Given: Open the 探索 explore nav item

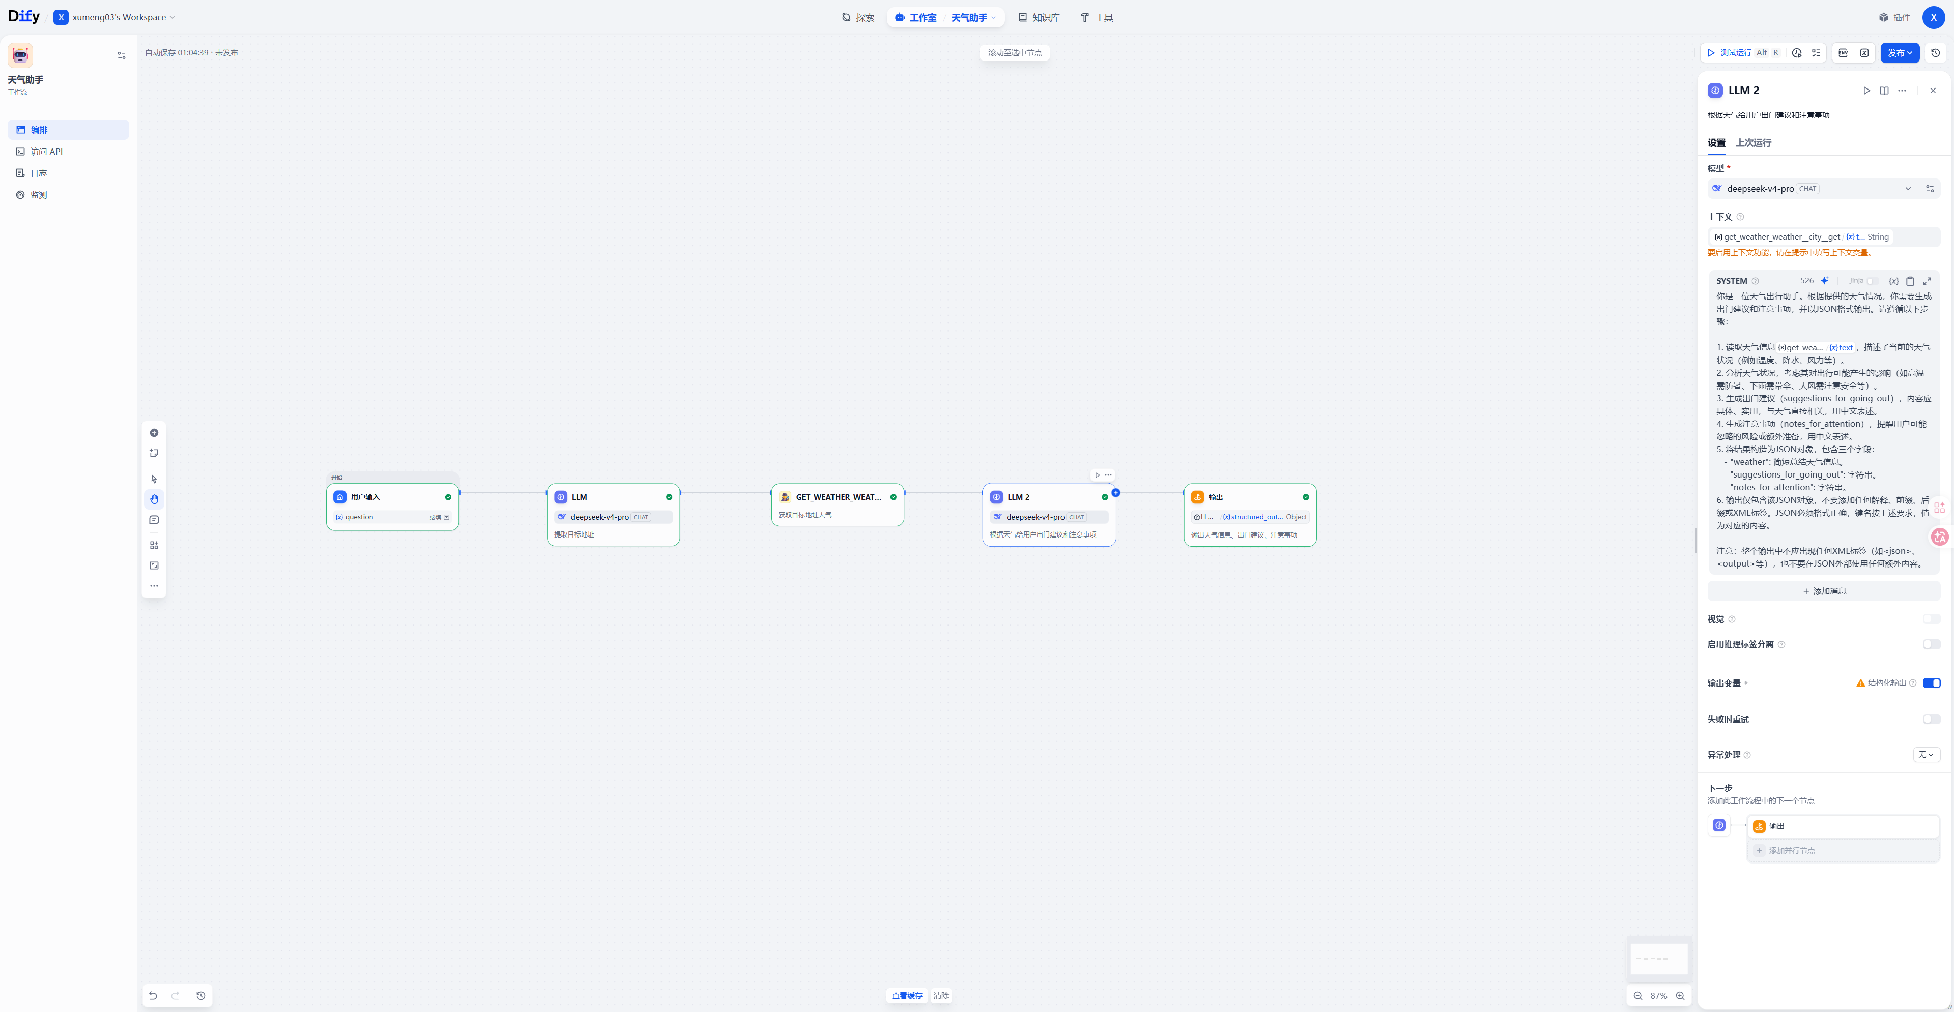Looking at the screenshot, I should click(858, 17).
